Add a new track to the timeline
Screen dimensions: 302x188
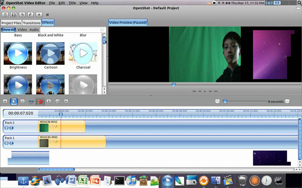pos(5,101)
